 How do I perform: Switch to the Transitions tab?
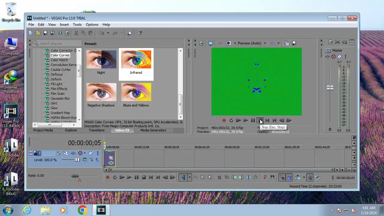pyautogui.click(x=97, y=130)
